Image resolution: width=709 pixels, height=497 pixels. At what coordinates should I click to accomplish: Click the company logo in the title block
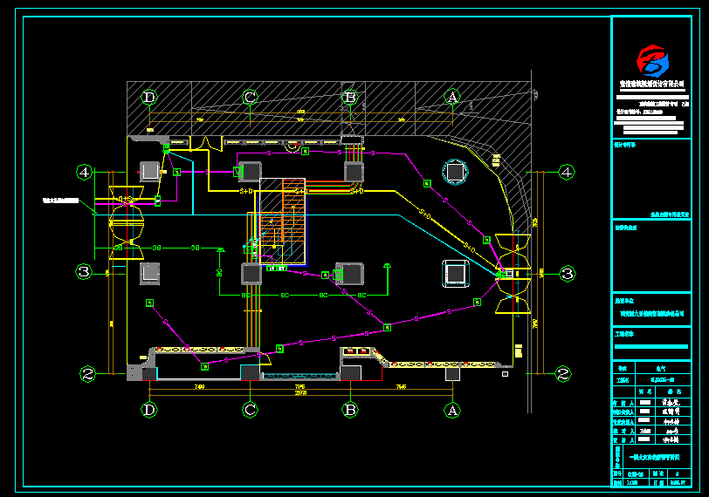coord(652,61)
